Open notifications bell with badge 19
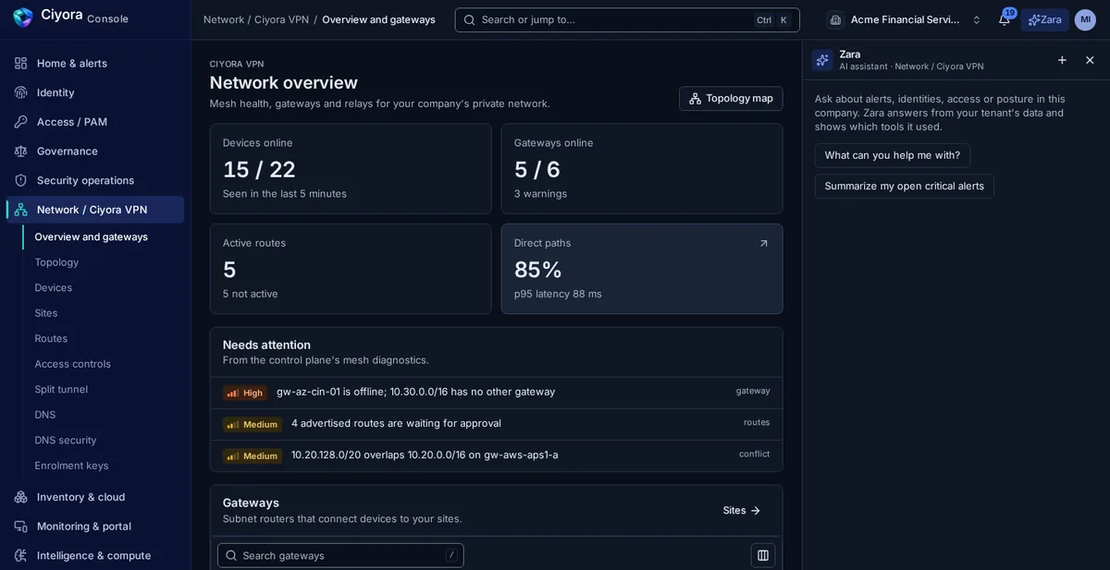The width and height of the screenshot is (1110, 570). click(x=1005, y=19)
